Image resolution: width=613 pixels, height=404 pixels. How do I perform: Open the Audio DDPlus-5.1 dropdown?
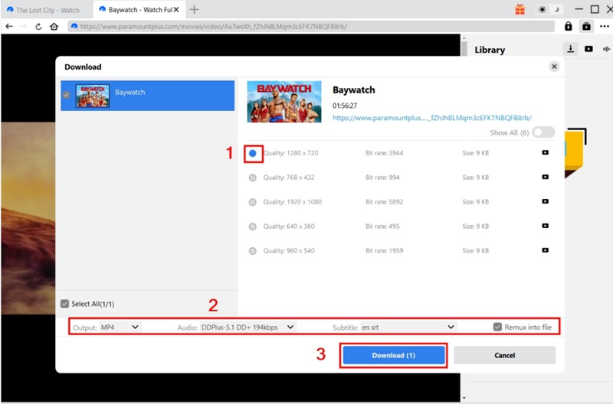pyautogui.click(x=247, y=327)
